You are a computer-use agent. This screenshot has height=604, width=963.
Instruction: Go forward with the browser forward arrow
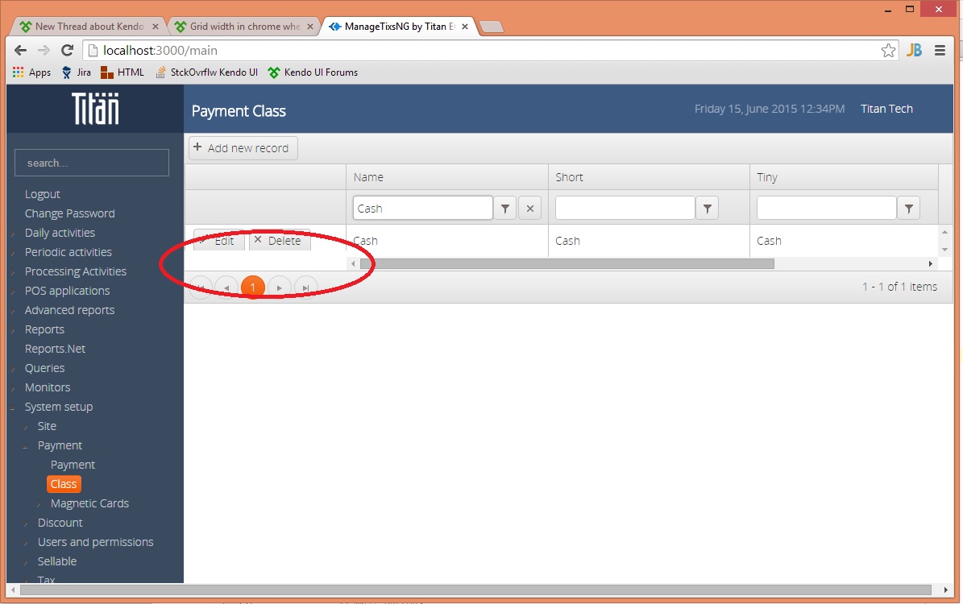click(x=44, y=50)
